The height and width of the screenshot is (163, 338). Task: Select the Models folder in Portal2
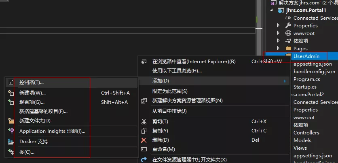click(x=302, y=140)
